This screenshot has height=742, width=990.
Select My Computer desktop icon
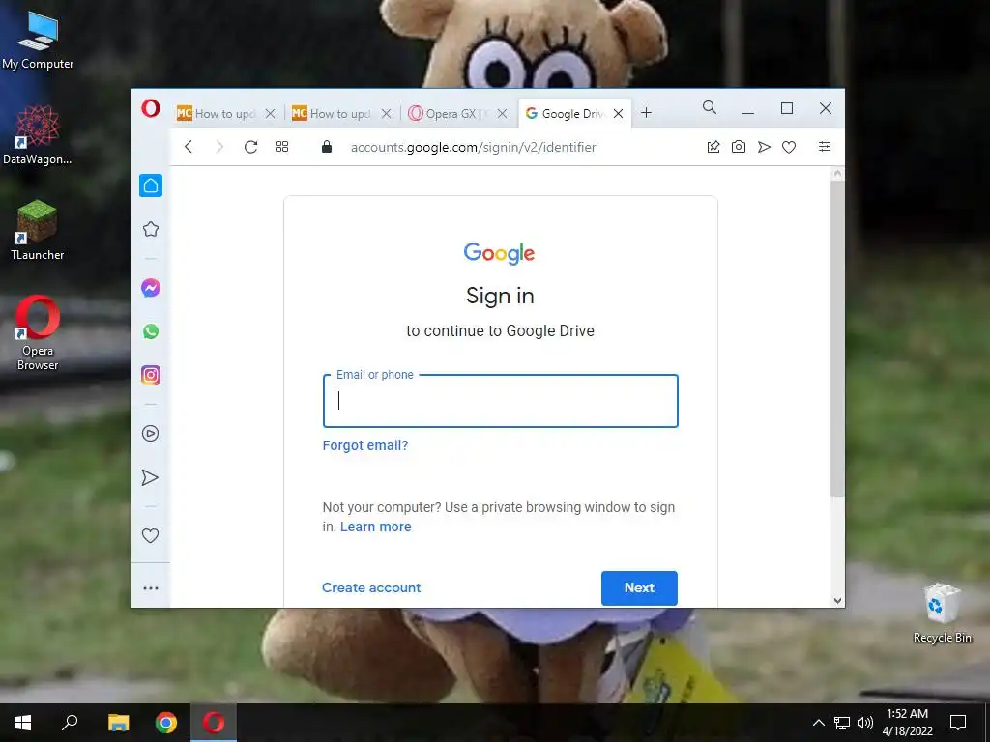point(38,41)
